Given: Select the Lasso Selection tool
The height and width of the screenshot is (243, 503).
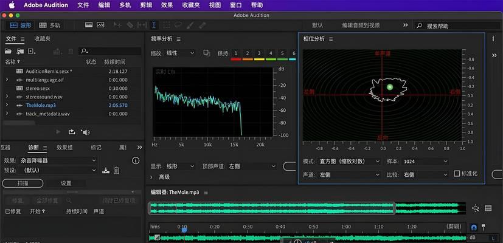Looking at the screenshot, I should click(178, 25).
